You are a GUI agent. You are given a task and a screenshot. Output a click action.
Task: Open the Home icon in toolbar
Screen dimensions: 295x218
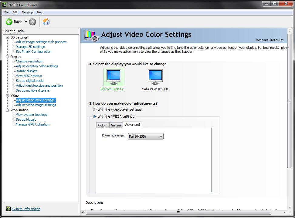tap(46, 22)
